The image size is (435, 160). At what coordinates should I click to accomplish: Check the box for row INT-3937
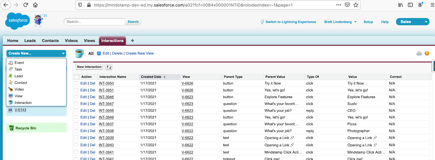(76, 124)
